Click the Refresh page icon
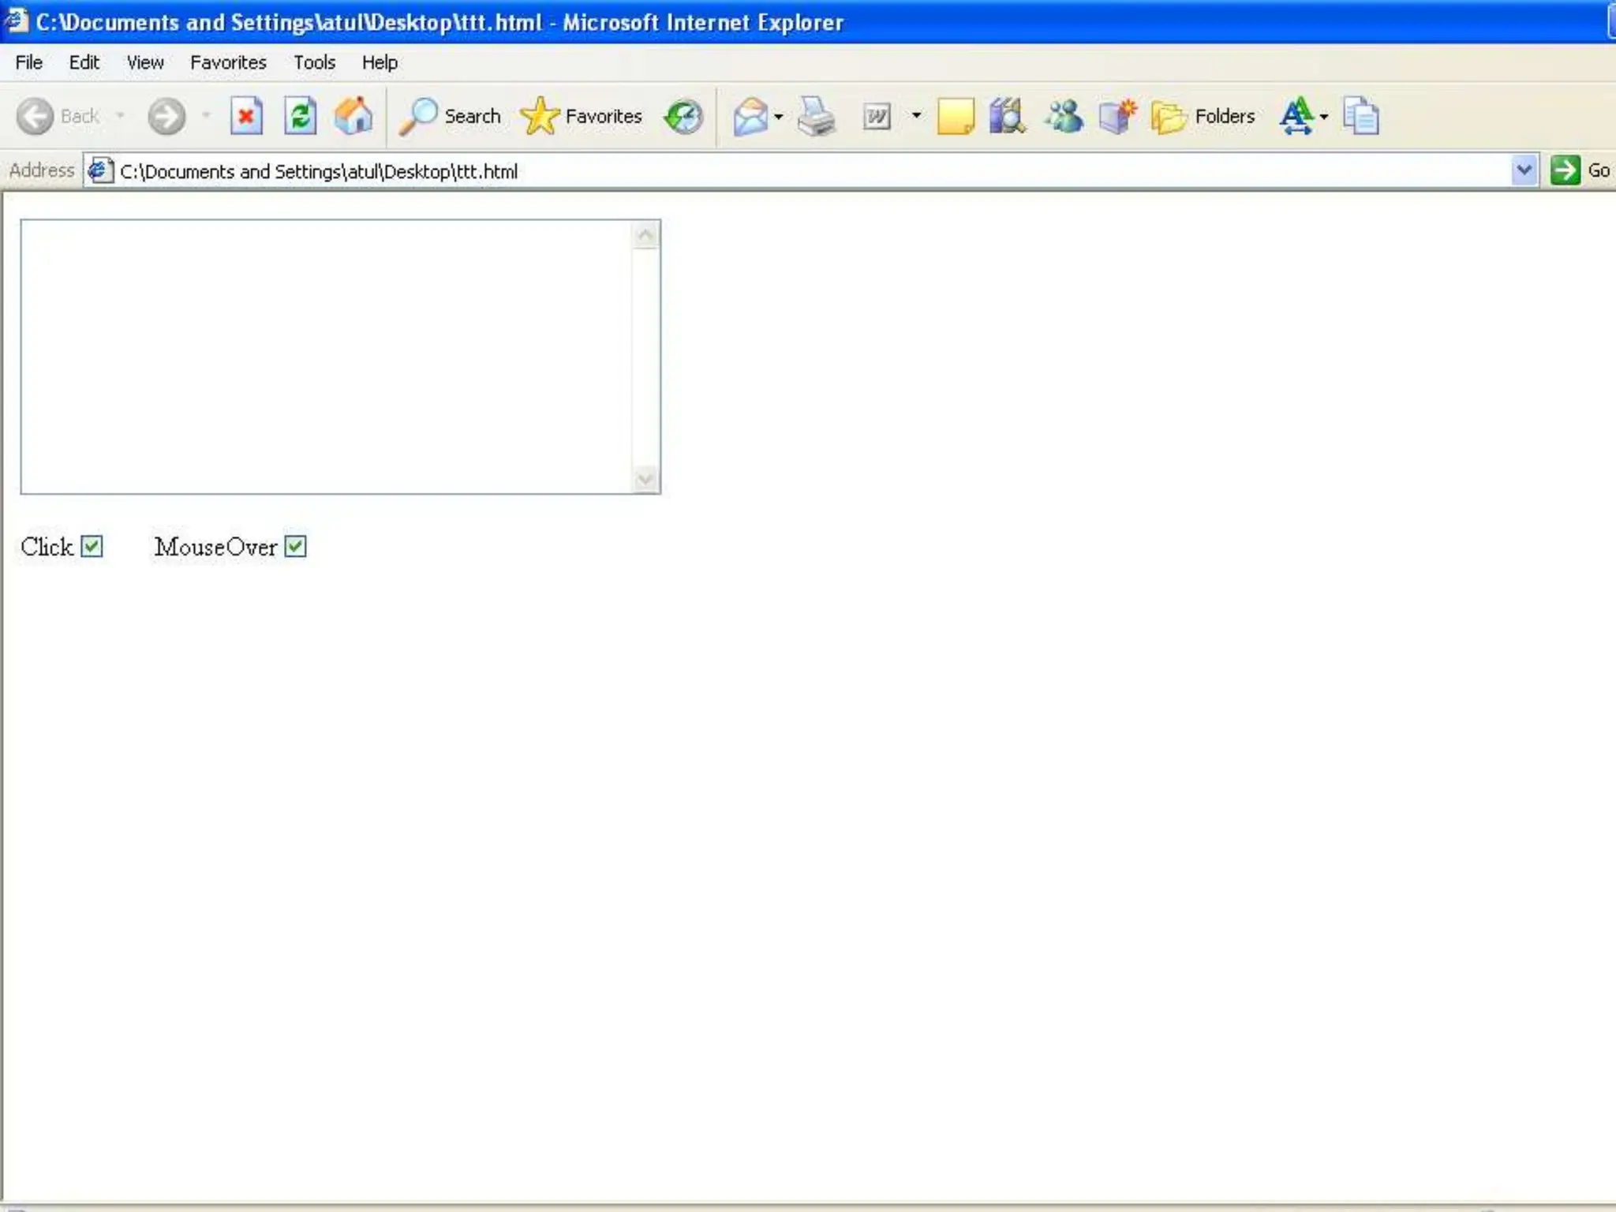The image size is (1616, 1212). 300,117
